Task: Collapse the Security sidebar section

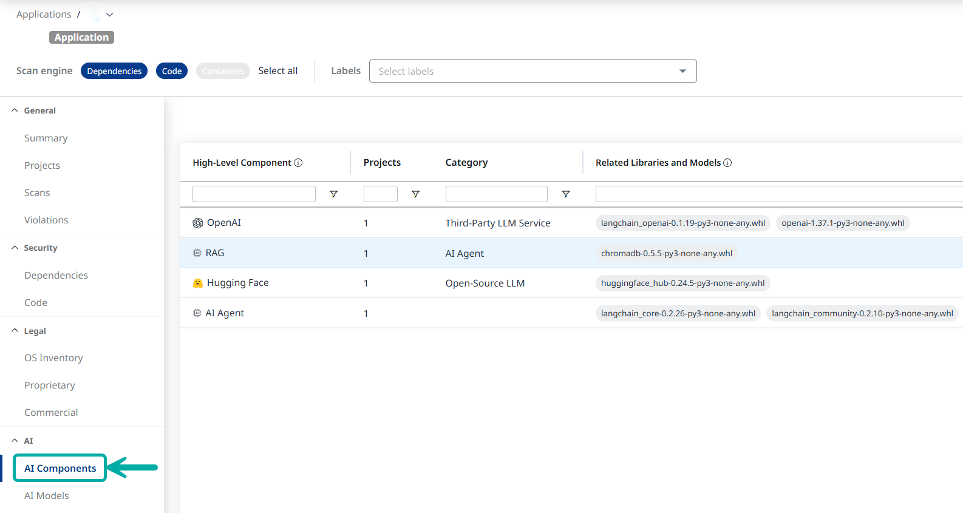Action: click(x=15, y=248)
